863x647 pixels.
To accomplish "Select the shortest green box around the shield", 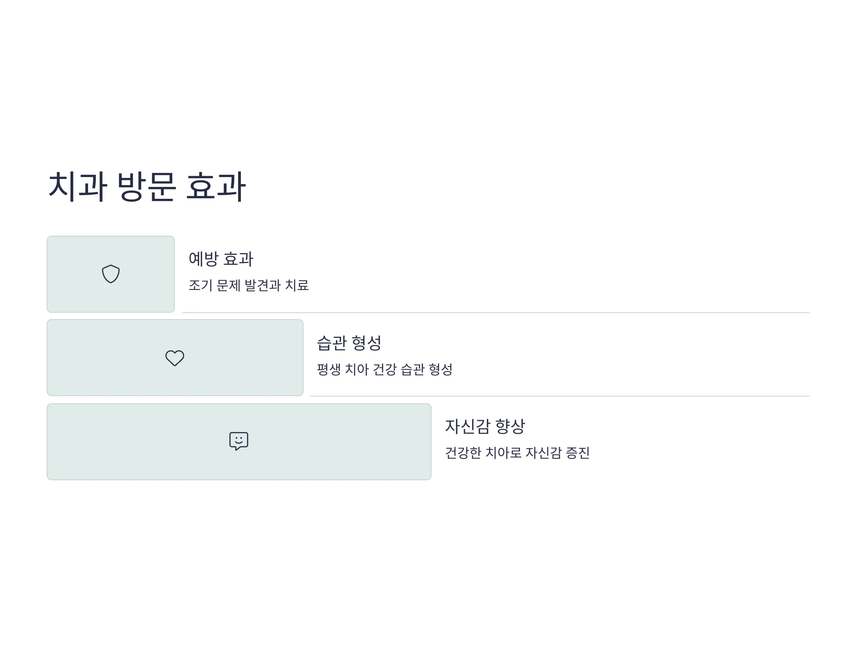I will pos(111,274).
